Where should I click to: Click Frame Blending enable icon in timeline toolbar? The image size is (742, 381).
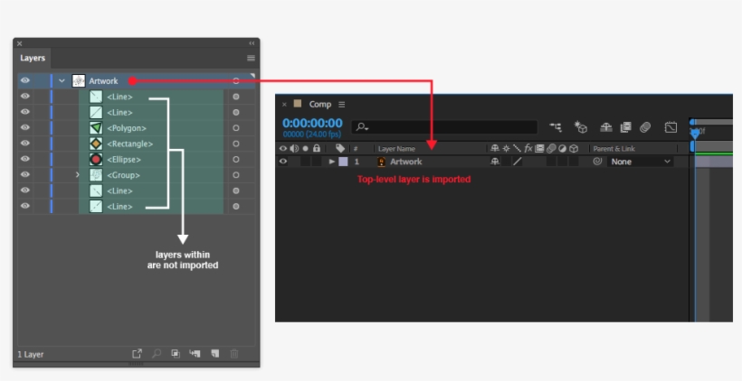pos(625,127)
